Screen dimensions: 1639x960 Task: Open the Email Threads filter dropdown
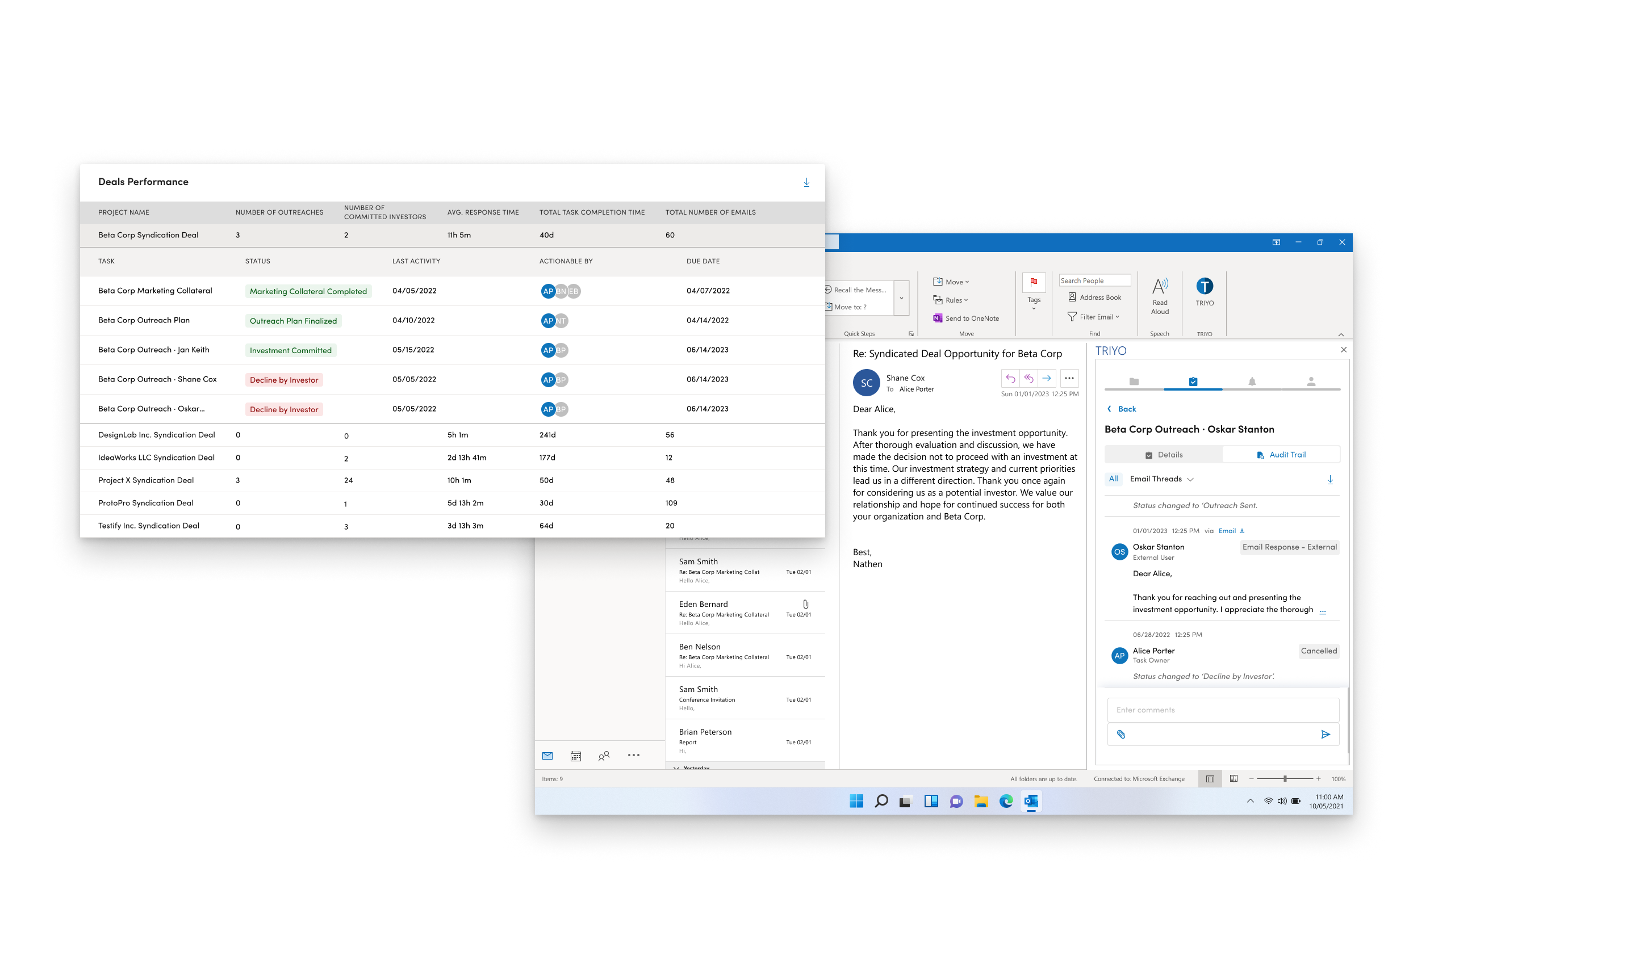pos(1161,479)
